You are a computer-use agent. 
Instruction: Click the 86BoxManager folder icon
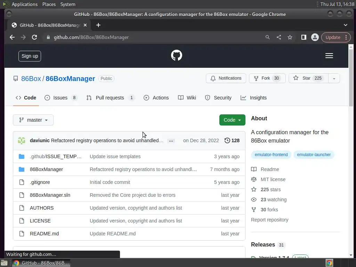click(x=22, y=169)
